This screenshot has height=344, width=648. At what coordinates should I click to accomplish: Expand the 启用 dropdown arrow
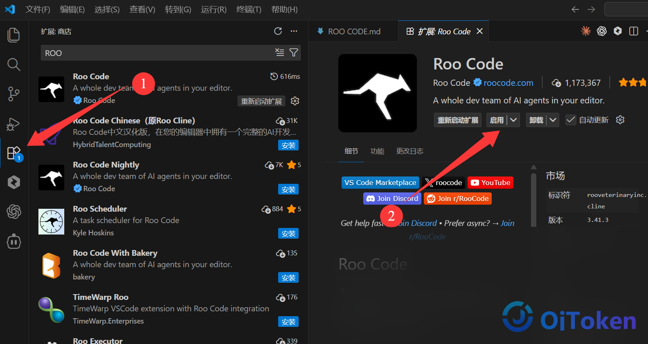(x=513, y=120)
